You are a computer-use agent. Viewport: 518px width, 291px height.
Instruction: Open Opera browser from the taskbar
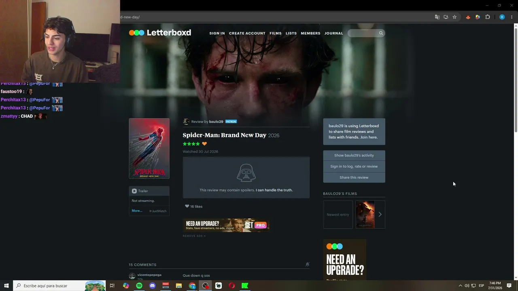click(x=232, y=286)
